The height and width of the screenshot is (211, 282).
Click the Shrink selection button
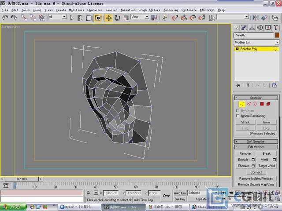pos(245,122)
